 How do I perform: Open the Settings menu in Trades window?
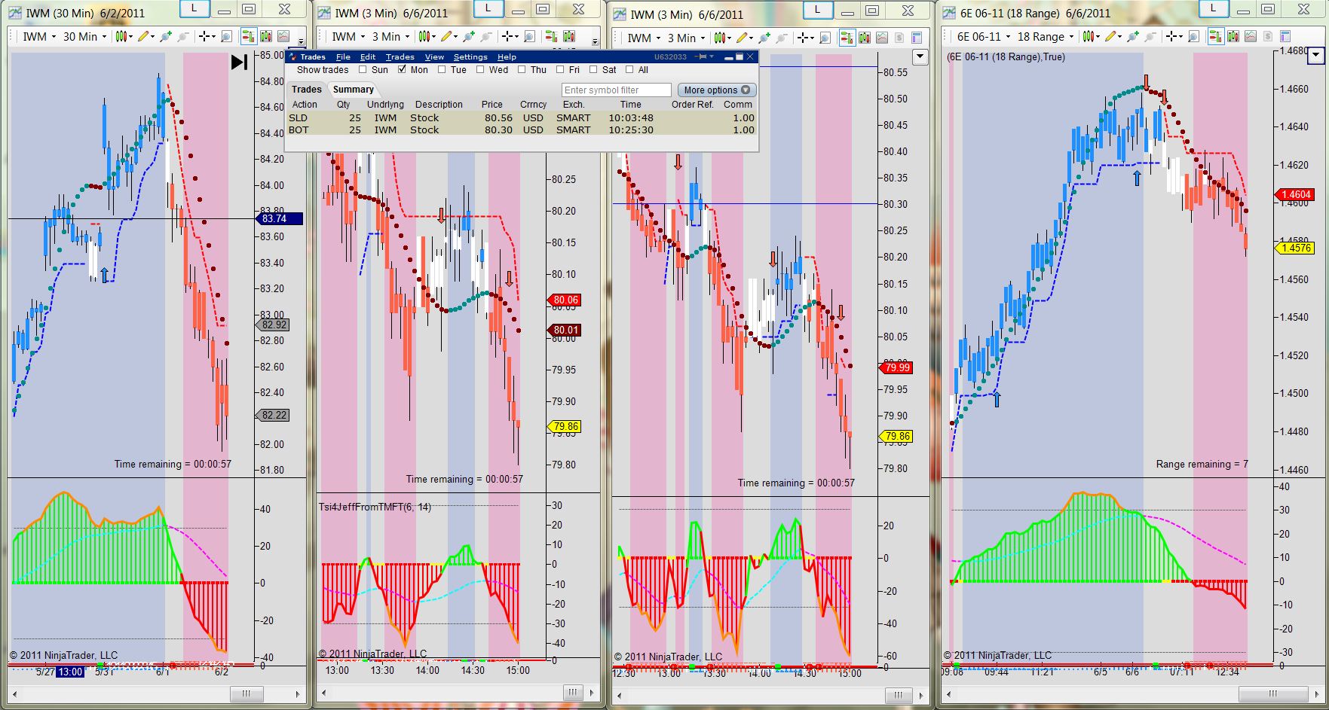tap(470, 56)
